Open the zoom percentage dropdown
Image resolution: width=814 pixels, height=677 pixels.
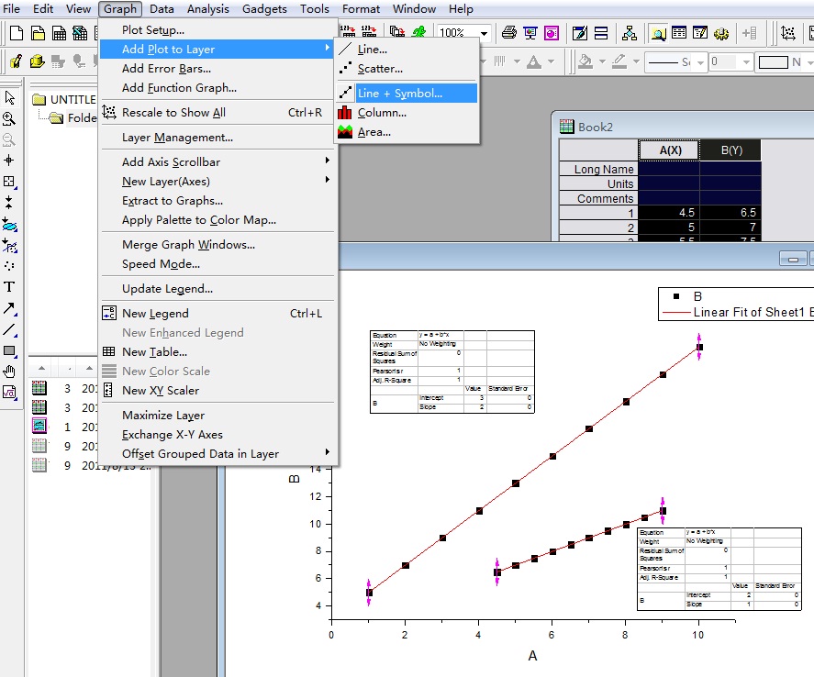[x=485, y=33]
